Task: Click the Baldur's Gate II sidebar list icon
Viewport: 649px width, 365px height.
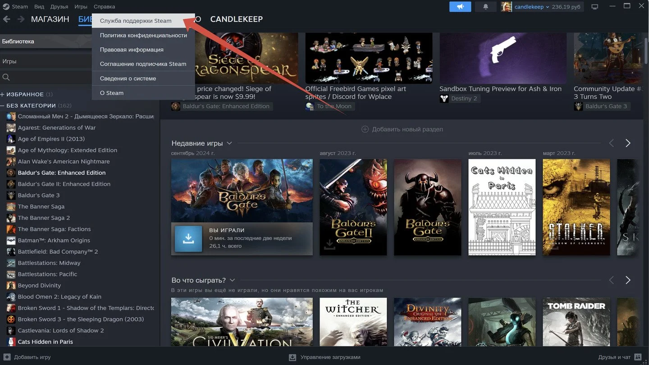Action: coord(11,184)
